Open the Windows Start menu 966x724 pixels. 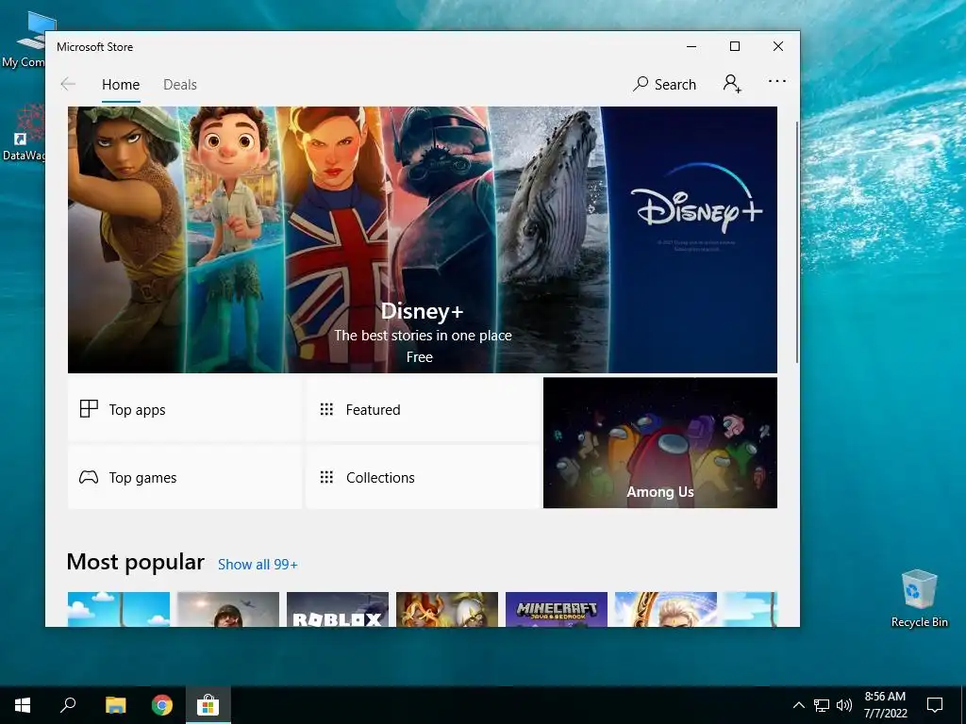23,705
